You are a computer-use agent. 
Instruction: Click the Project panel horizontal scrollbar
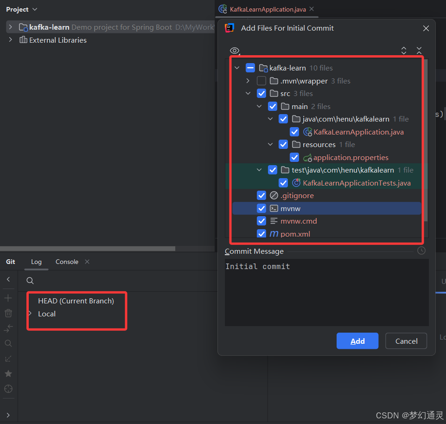88,249
